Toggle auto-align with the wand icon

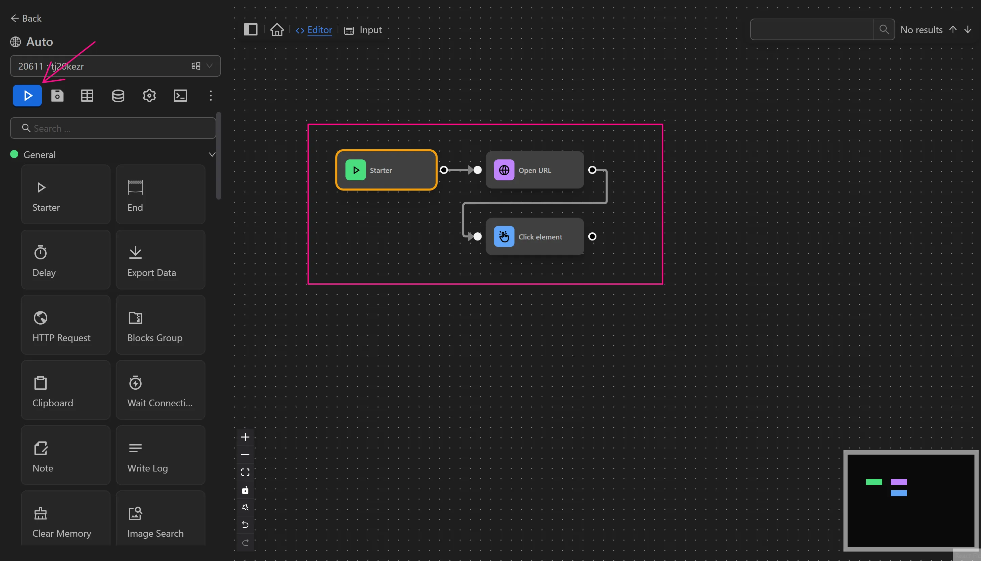tap(245, 507)
